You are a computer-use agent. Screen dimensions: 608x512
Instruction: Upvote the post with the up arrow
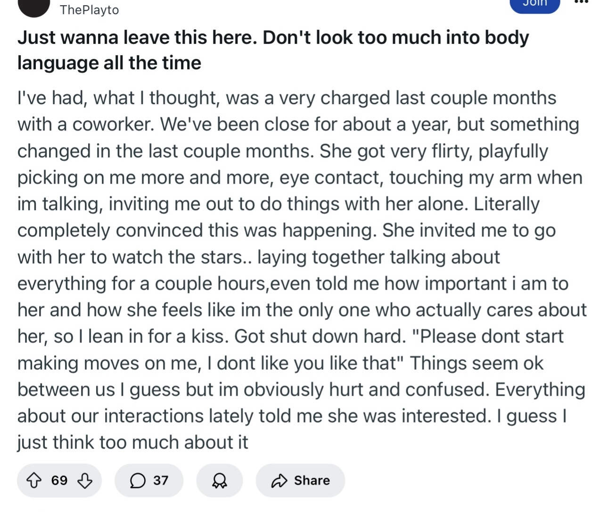coord(33,480)
